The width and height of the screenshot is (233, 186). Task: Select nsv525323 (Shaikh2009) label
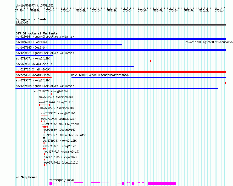[33, 75]
